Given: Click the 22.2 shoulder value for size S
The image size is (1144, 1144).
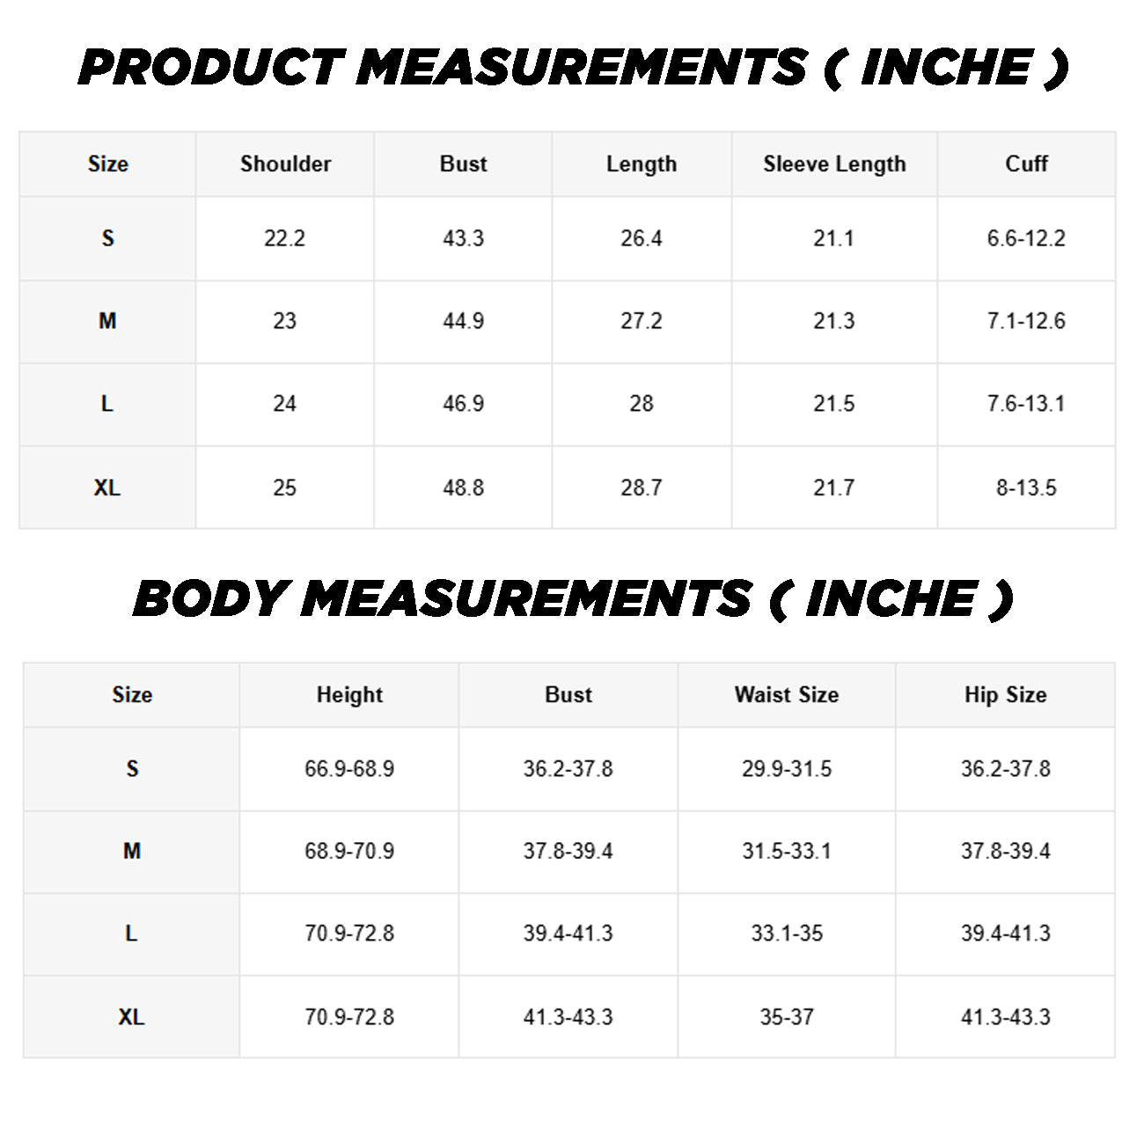Looking at the screenshot, I should (284, 238).
